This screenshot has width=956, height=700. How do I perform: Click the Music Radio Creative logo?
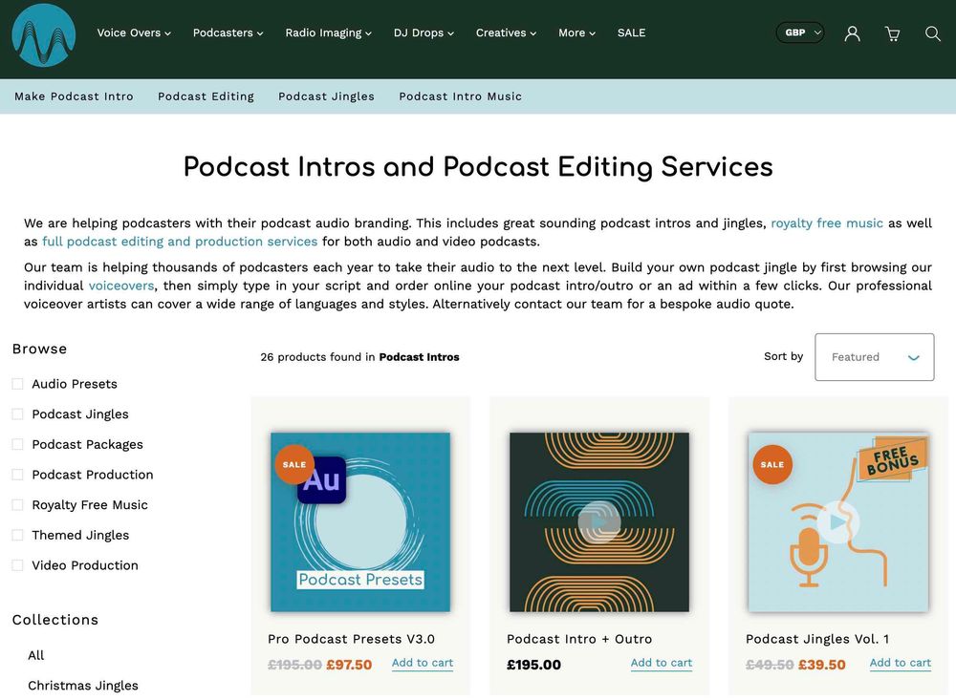tap(43, 35)
